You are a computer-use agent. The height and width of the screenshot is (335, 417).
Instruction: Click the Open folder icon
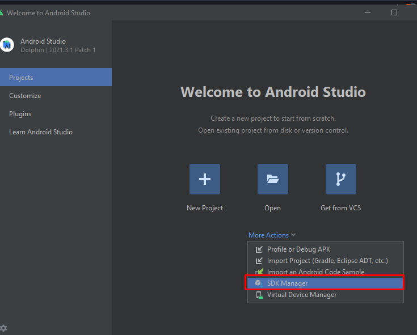coord(273,179)
